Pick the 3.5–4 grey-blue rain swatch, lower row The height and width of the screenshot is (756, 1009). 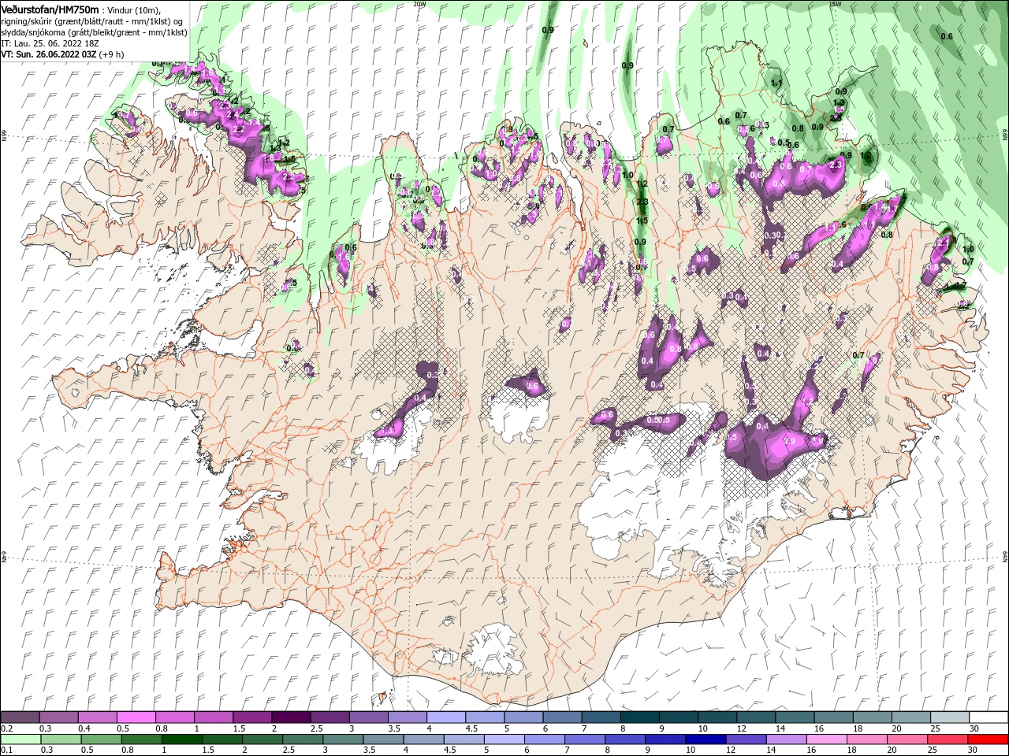tap(383, 739)
